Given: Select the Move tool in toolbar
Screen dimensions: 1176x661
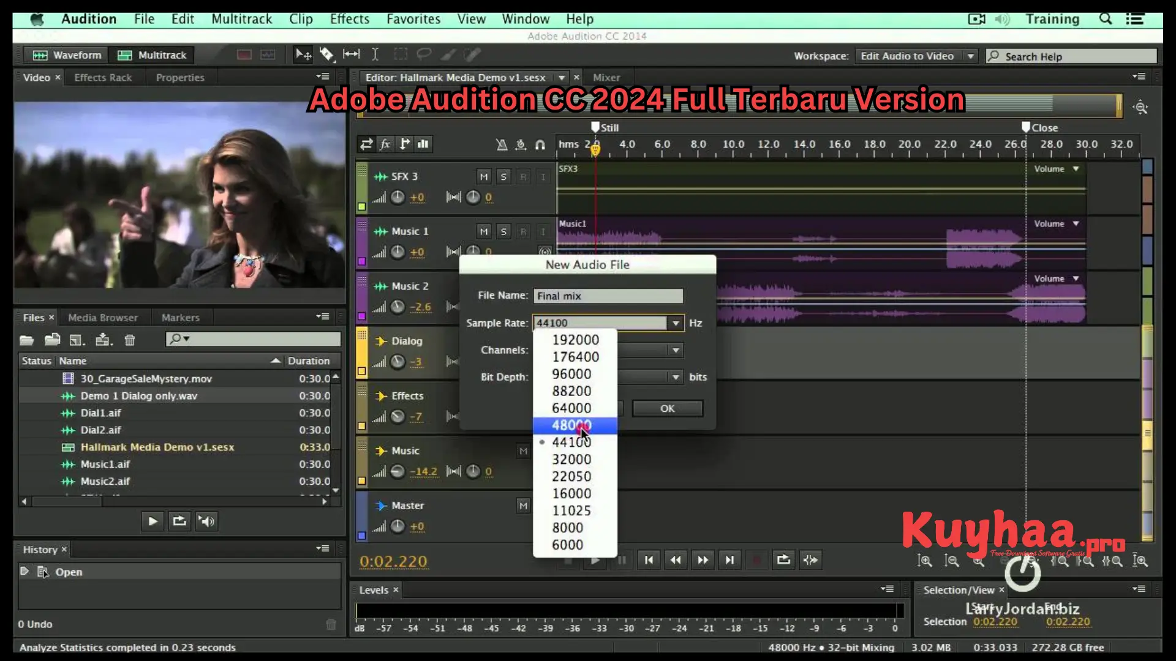Looking at the screenshot, I should click(x=303, y=55).
